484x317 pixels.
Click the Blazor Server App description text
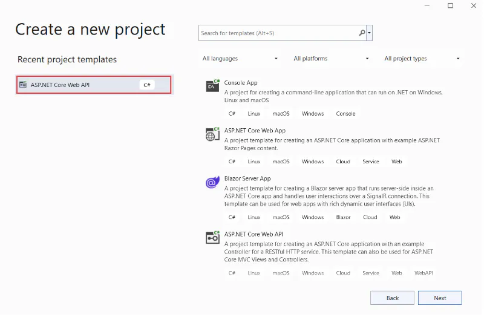329,196
